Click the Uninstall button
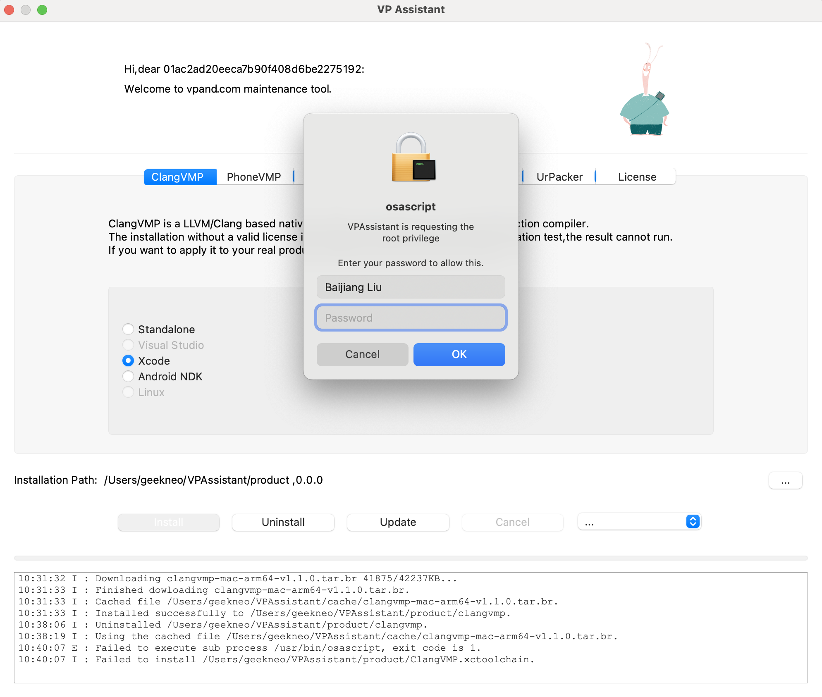The height and width of the screenshot is (697, 822). pyautogui.click(x=283, y=522)
